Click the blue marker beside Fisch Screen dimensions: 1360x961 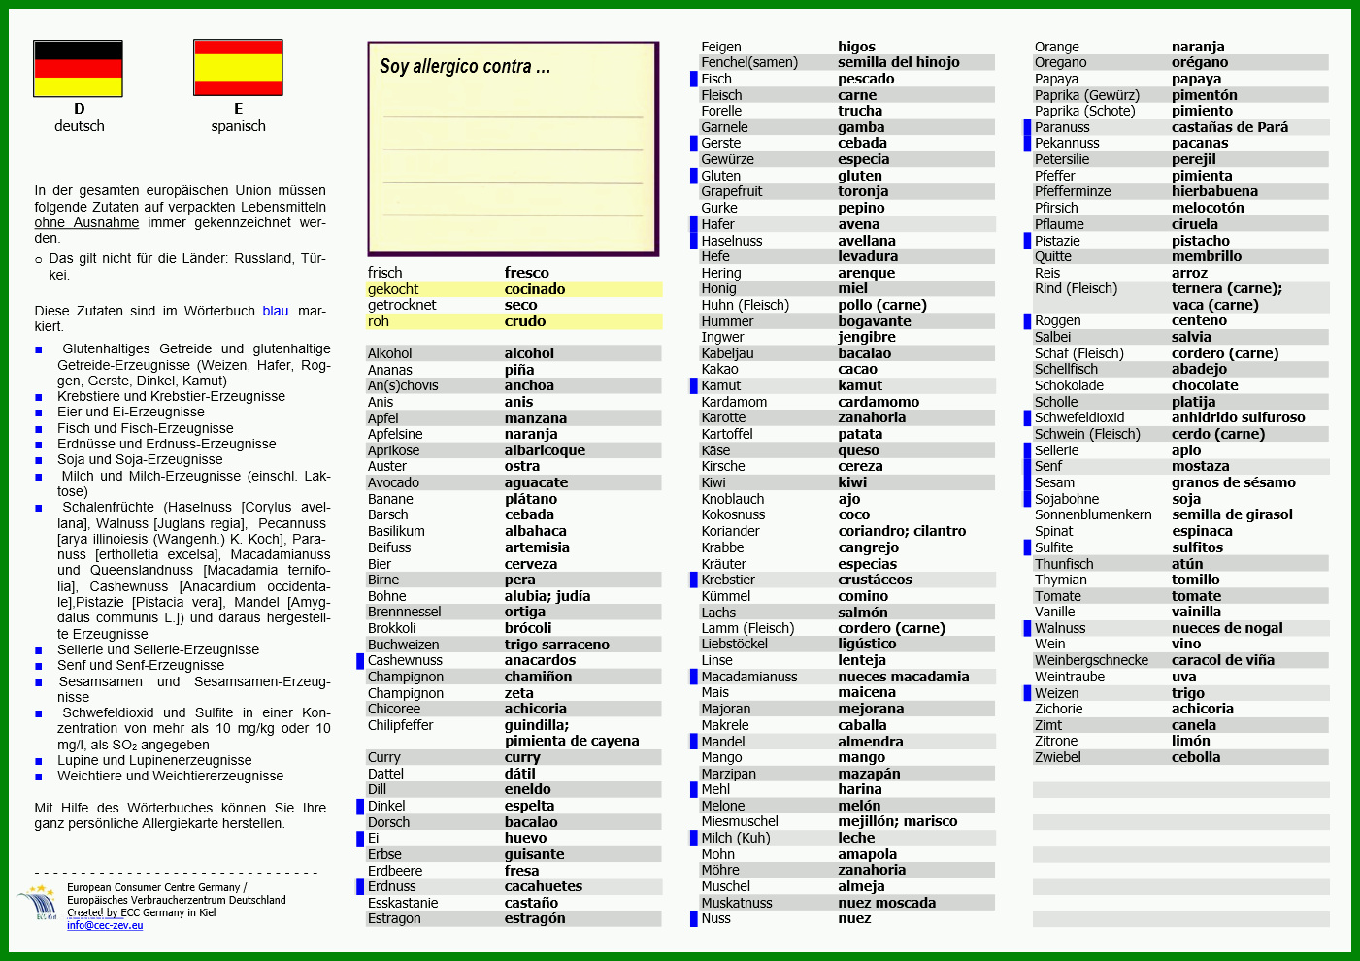(694, 79)
